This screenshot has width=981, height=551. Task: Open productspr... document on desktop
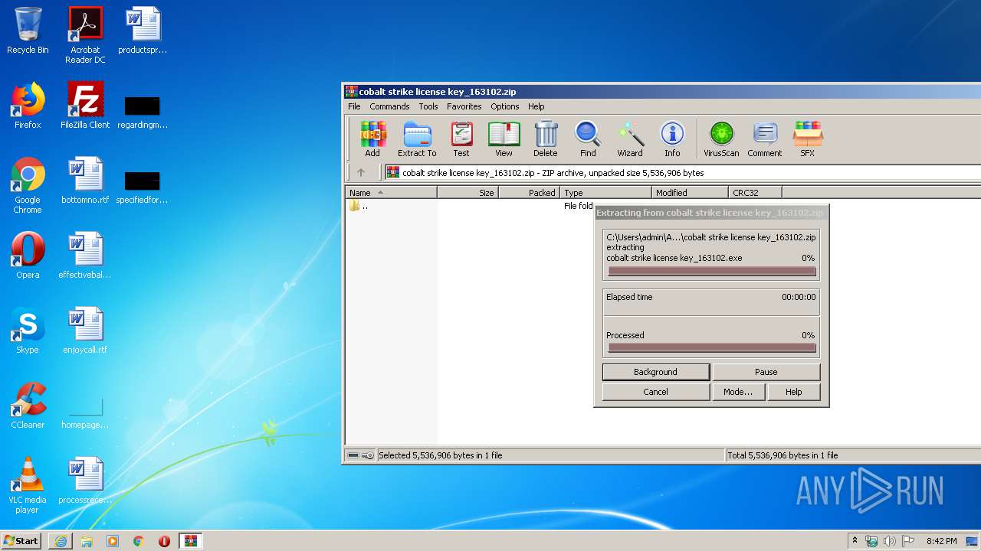point(143,31)
